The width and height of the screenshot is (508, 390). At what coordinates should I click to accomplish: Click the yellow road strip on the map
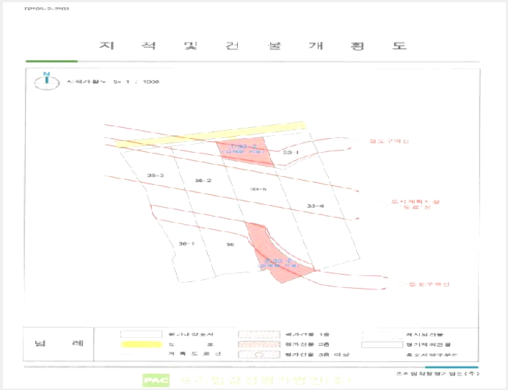tap(211, 134)
